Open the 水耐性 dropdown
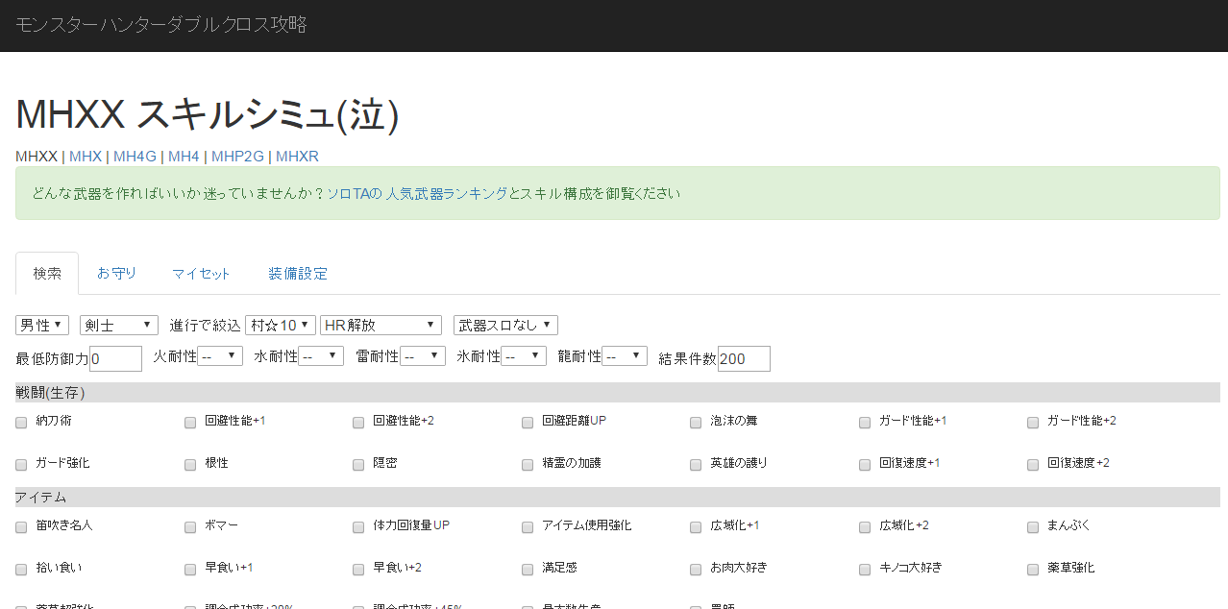This screenshot has width=1228, height=609. 321,356
